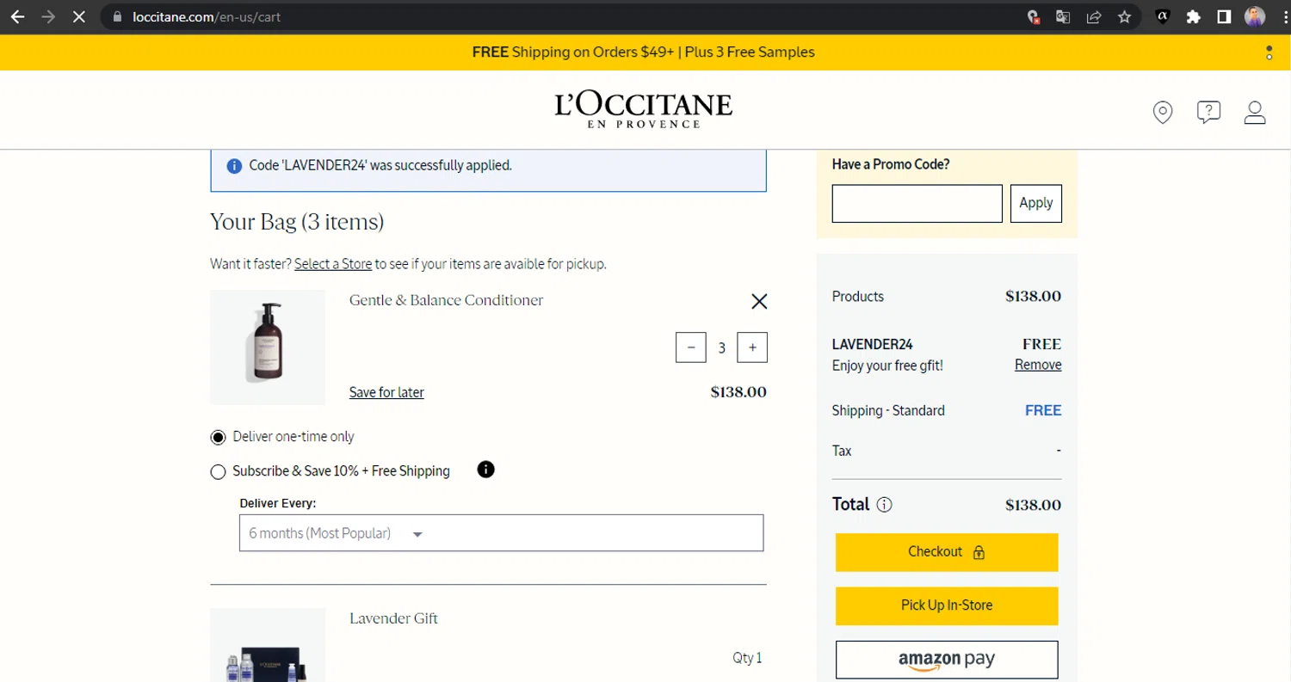Open the translate page icon in the address bar
This screenshot has width=1291, height=682.
[x=1063, y=16]
